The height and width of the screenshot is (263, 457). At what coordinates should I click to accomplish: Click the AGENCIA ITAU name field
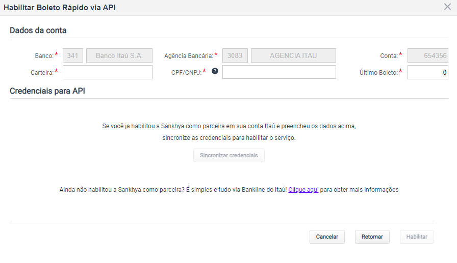coord(293,55)
